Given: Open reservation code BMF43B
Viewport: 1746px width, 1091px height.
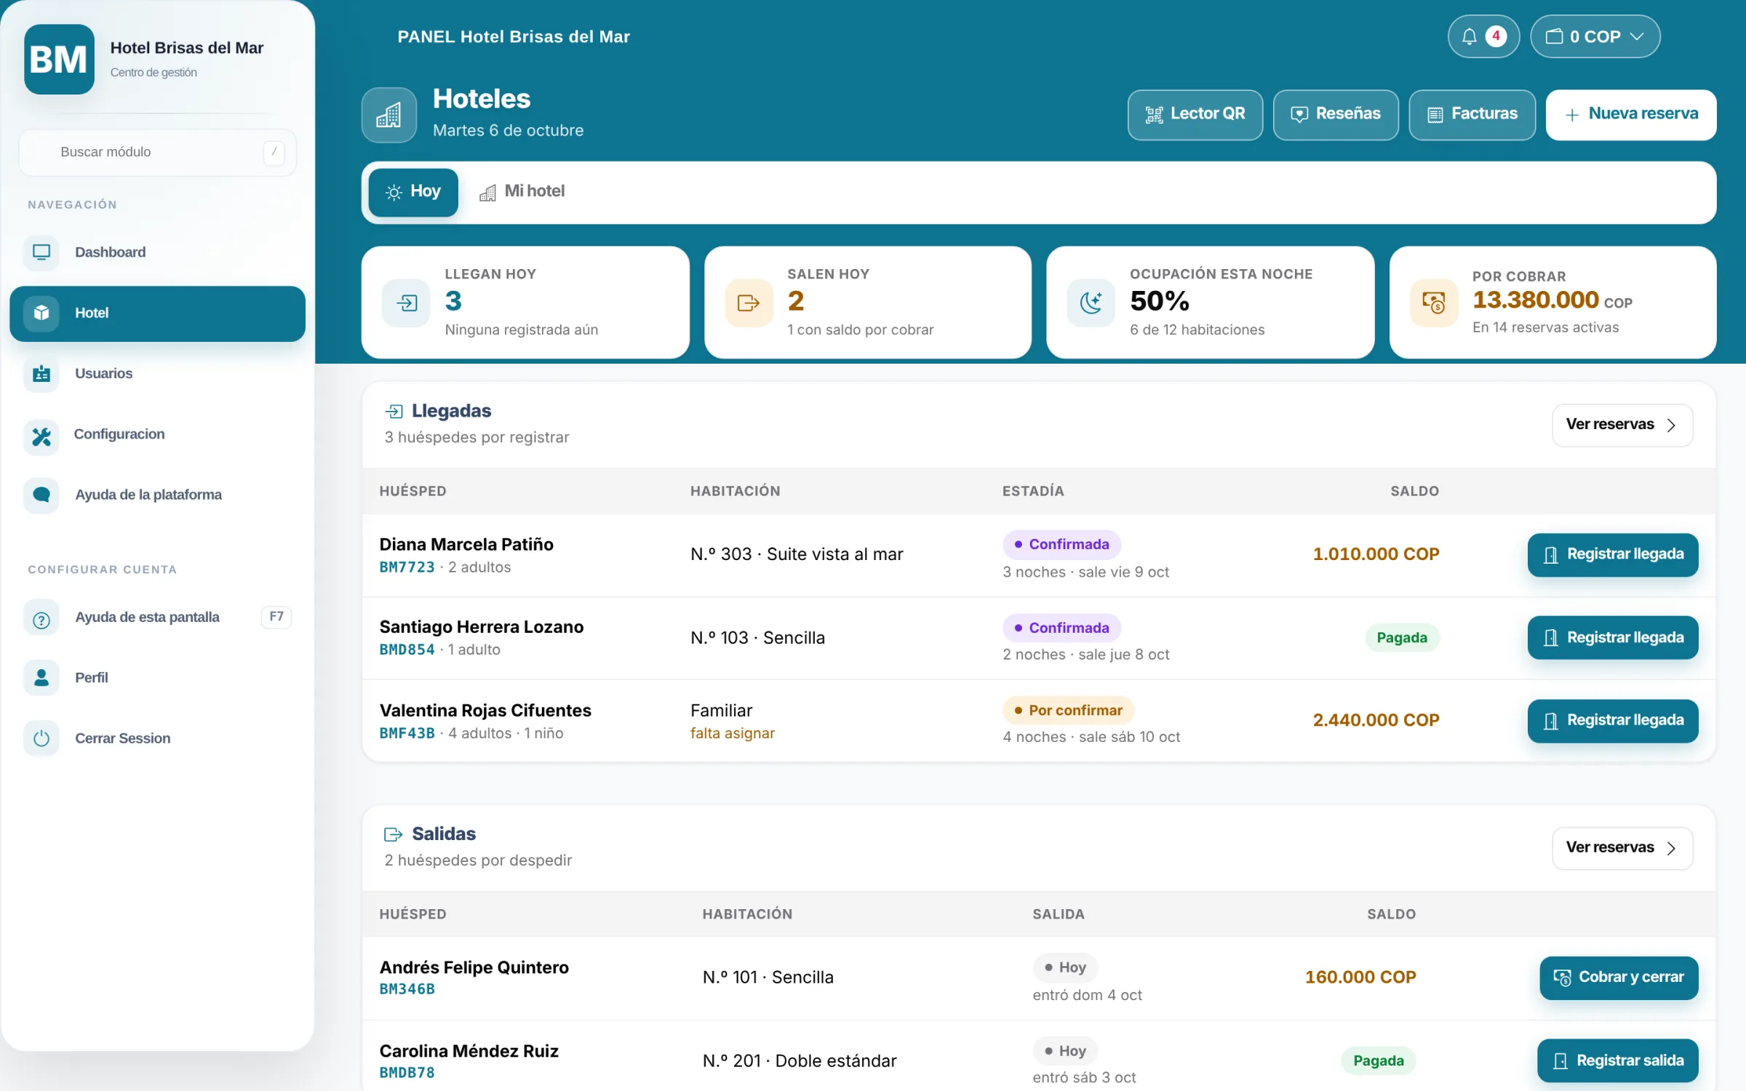Looking at the screenshot, I should pyautogui.click(x=407, y=734).
